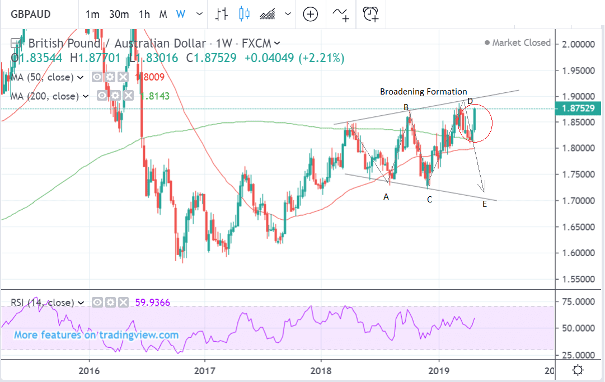Select the Candles chart style icon
The height and width of the screenshot is (382, 605).
244,14
